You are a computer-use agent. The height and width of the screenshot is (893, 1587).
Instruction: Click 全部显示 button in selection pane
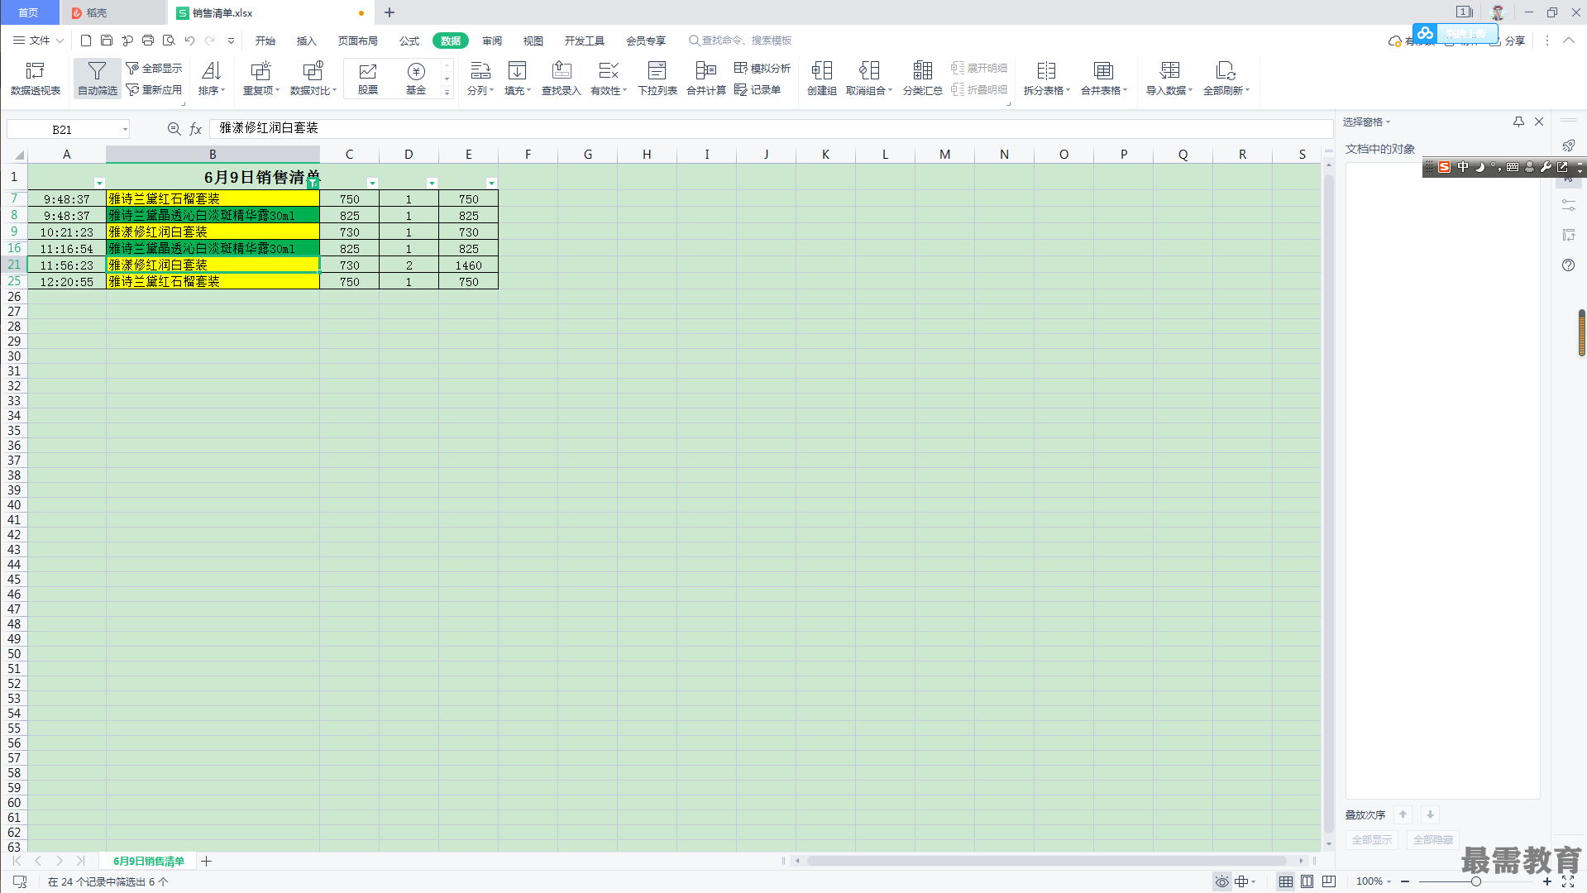tap(1371, 839)
